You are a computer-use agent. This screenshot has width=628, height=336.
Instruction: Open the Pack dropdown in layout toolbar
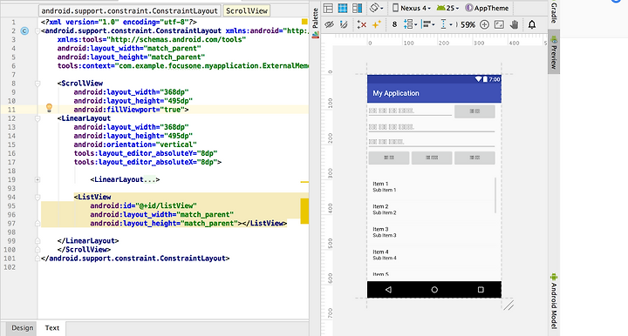pyautogui.click(x=410, y=24)
